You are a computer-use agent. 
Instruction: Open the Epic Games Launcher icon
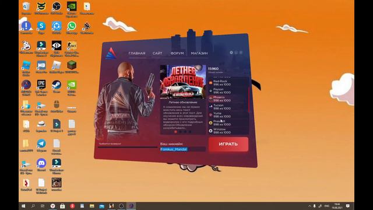41,87
